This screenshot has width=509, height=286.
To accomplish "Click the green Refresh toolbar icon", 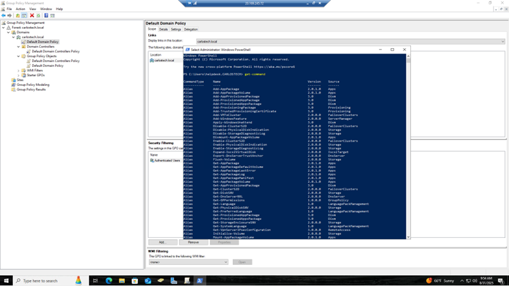I will click(x=38, y=15).
